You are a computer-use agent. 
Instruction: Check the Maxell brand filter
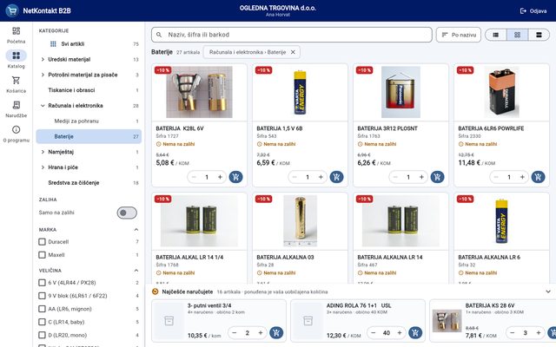click(42, 255)
